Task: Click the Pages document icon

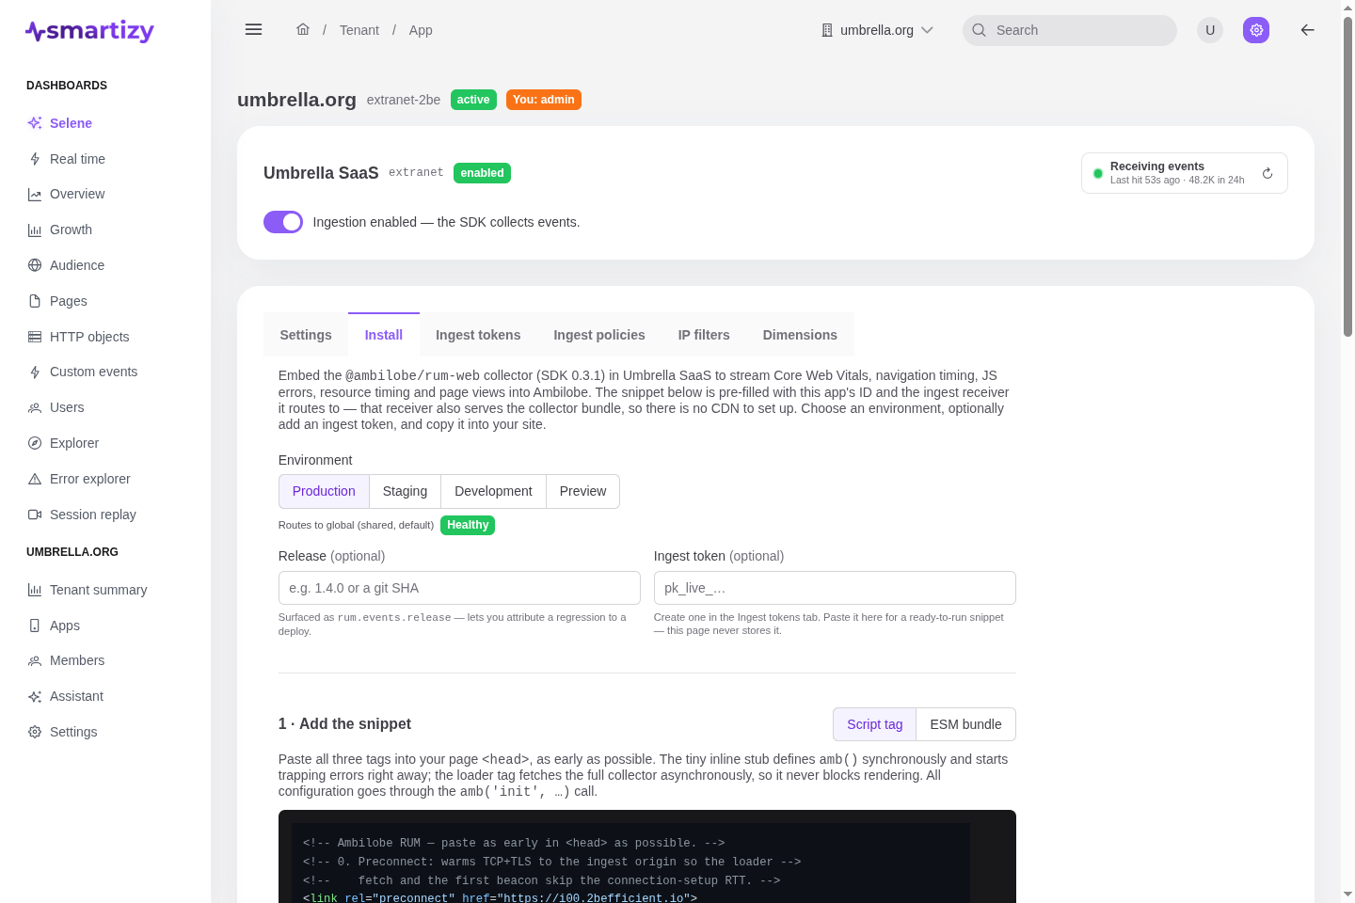Action: 35,301
